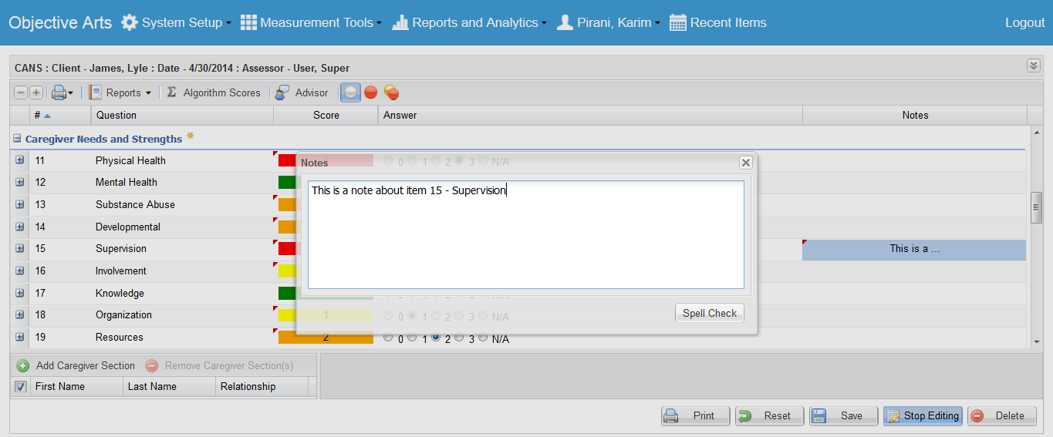Screen dimensions: 1053x437
Task: Select the gray circle filter icon
Action: (350, 92)
